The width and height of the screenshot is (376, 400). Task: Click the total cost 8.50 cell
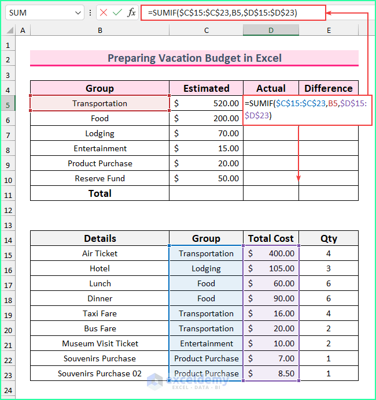coord(271,373)
